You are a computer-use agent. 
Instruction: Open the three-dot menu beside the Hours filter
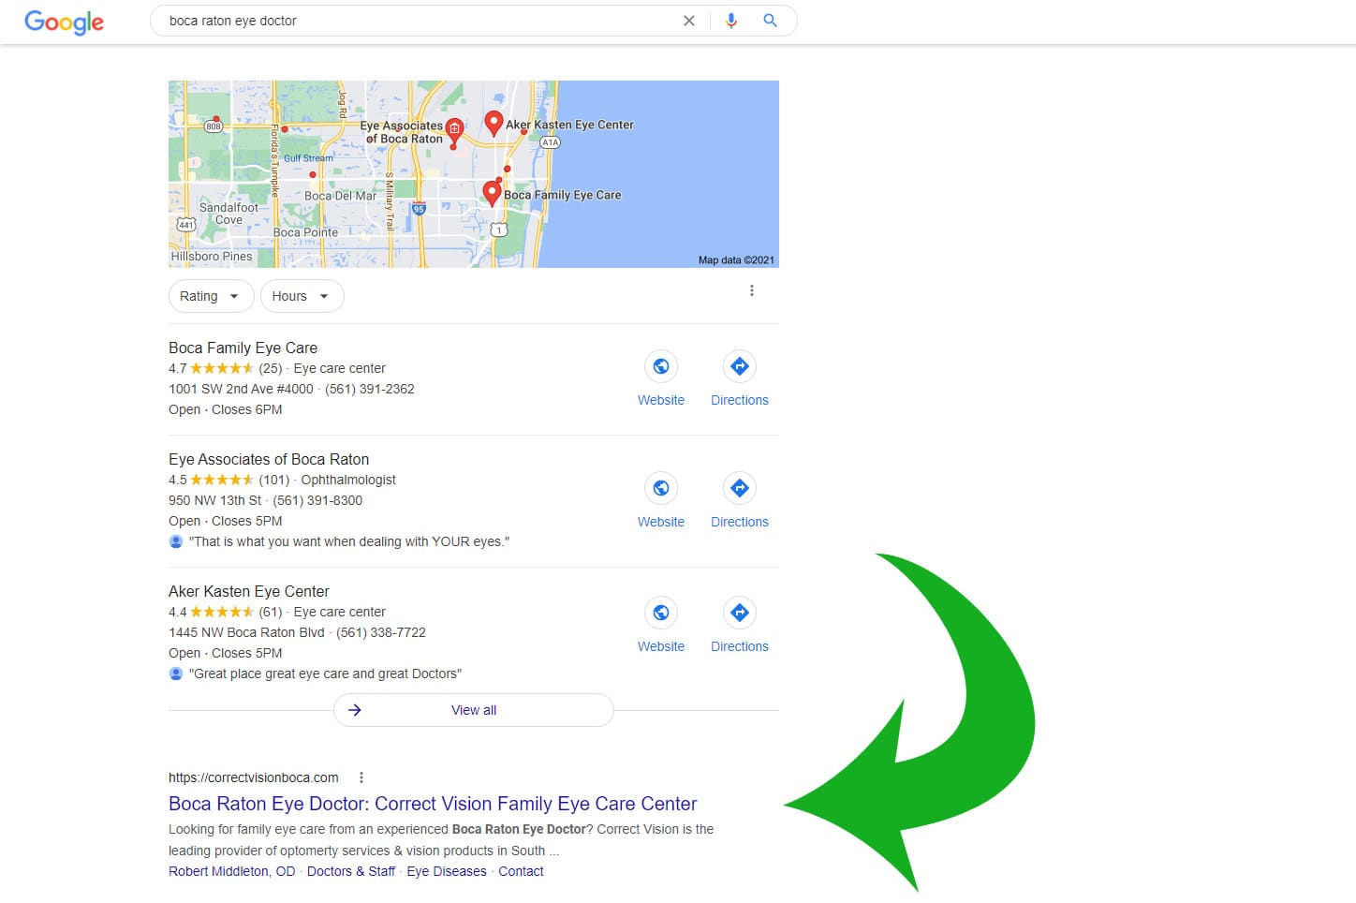[751, 290]
